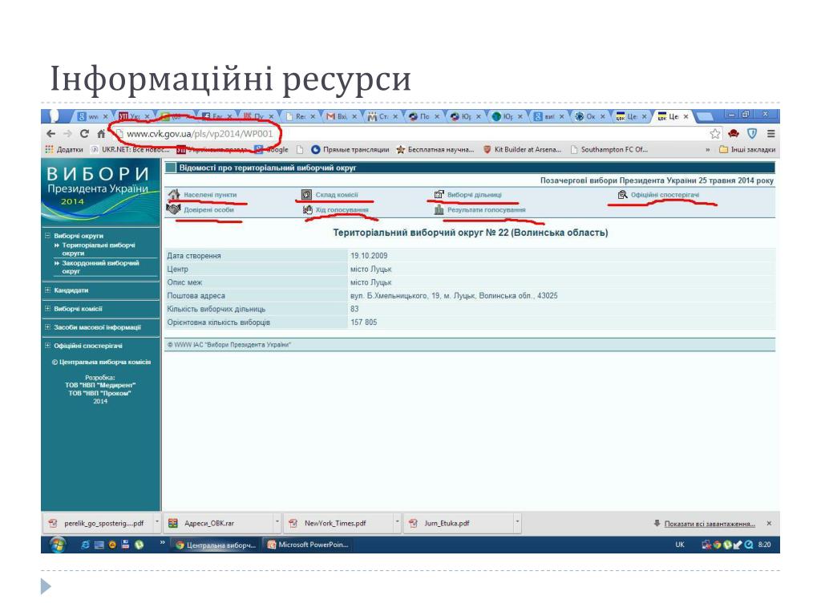This screenshot has width=821, height=616.
Task: Click the red extension icon beside the star
Action: pos(734,134)
